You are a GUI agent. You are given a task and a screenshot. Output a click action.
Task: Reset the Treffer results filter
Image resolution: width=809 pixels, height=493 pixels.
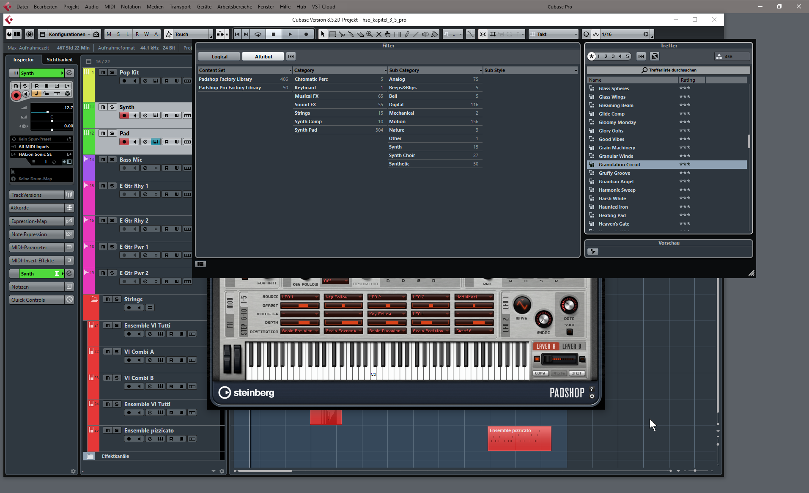click(x=641, y=56)
